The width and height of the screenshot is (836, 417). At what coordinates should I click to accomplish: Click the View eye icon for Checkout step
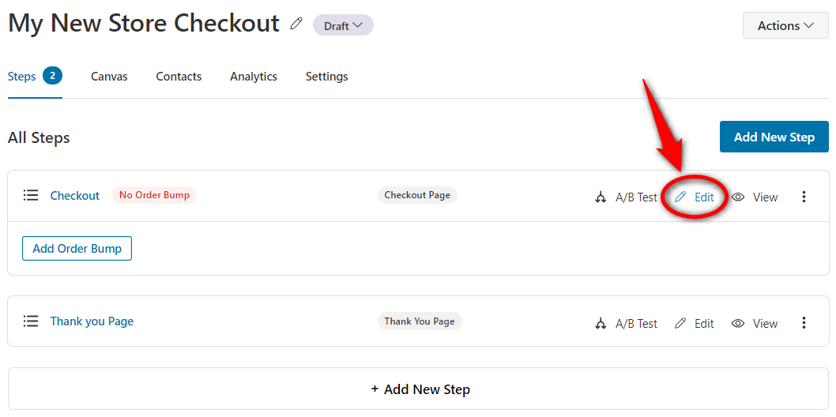738,197
